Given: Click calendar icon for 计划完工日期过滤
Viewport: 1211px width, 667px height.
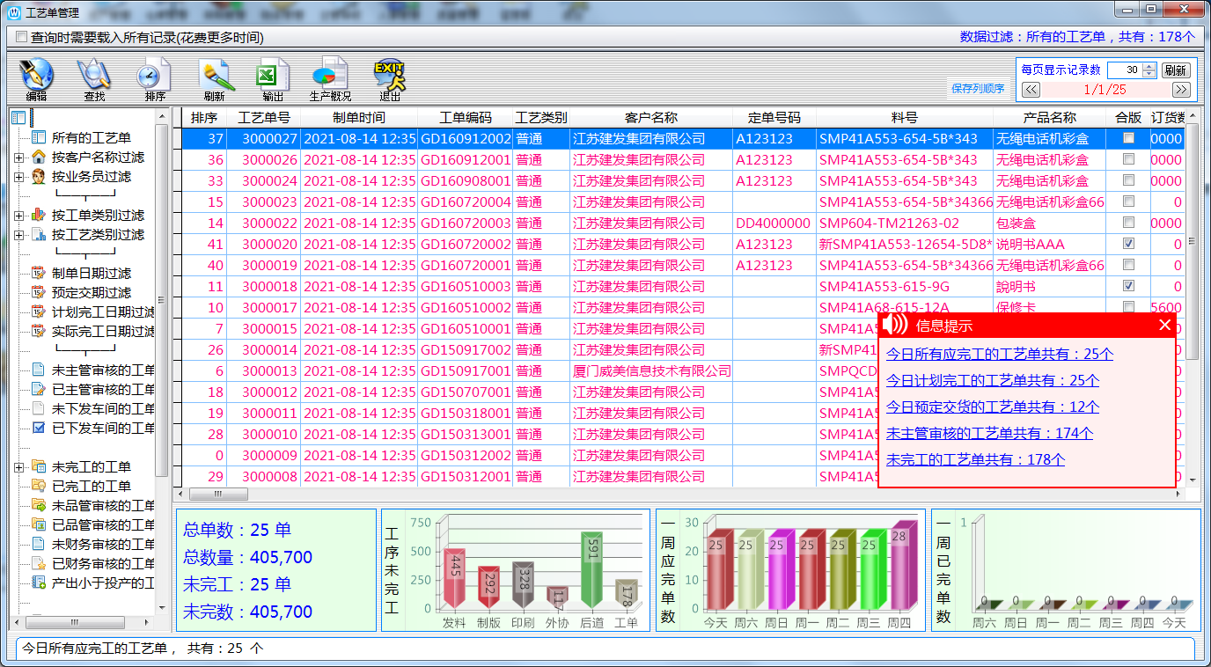Looking at the screenshot, I should (x=38, y=312).
